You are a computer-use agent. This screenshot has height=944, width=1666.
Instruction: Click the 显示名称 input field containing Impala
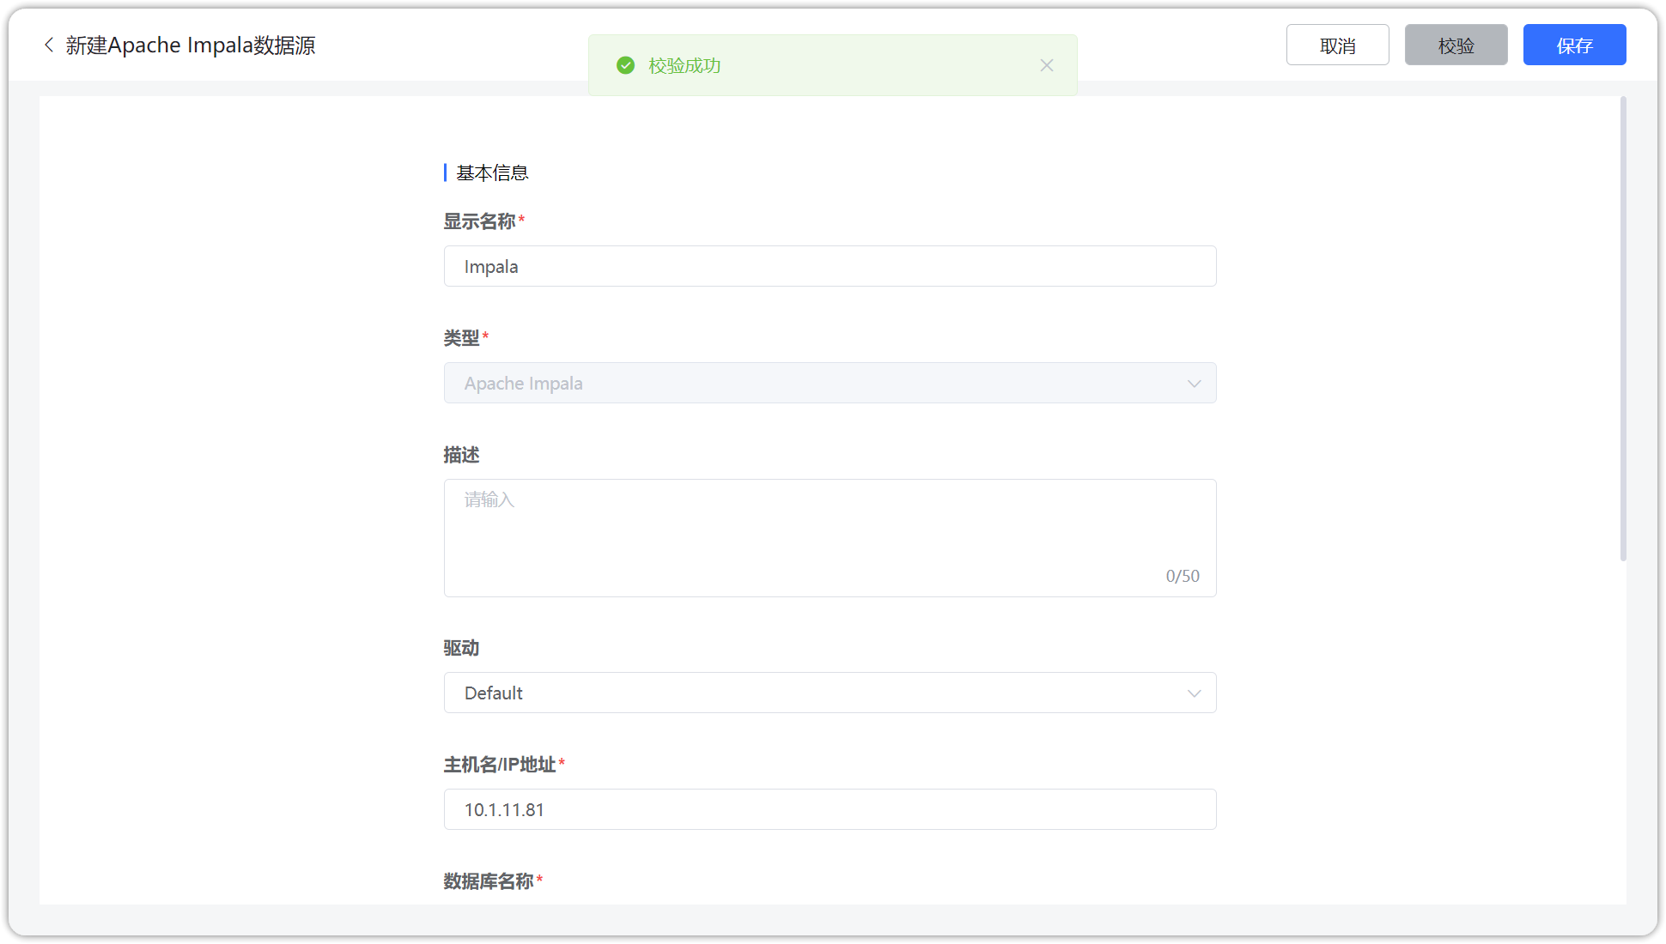pos(830,266)
